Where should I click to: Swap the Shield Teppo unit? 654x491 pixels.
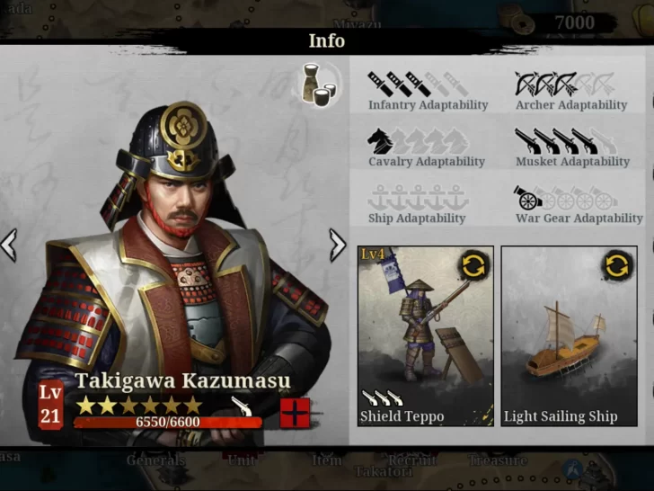click(x=473, y=266)
